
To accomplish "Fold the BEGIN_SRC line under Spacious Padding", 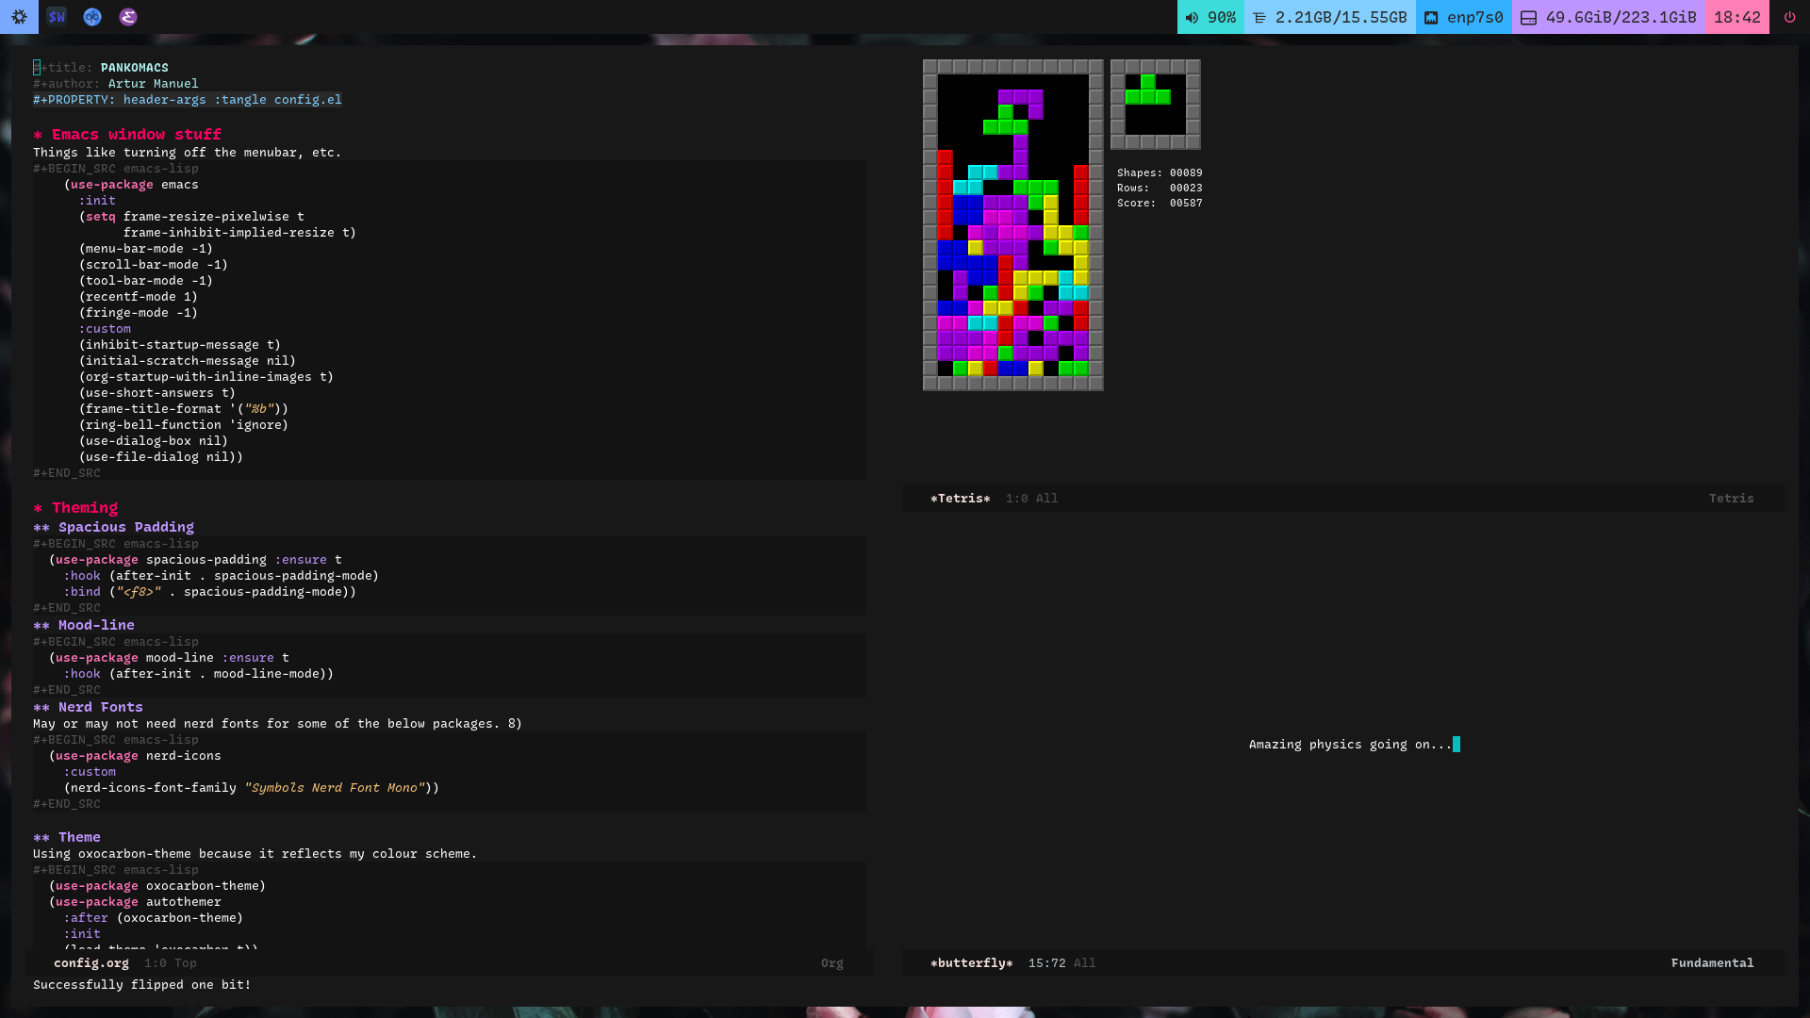I will 116,544.
